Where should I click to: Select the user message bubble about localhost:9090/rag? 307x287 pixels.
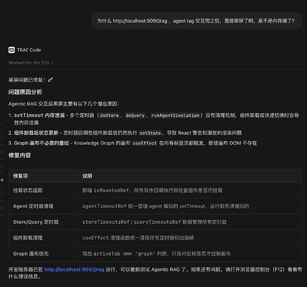(x=197, y=21)
